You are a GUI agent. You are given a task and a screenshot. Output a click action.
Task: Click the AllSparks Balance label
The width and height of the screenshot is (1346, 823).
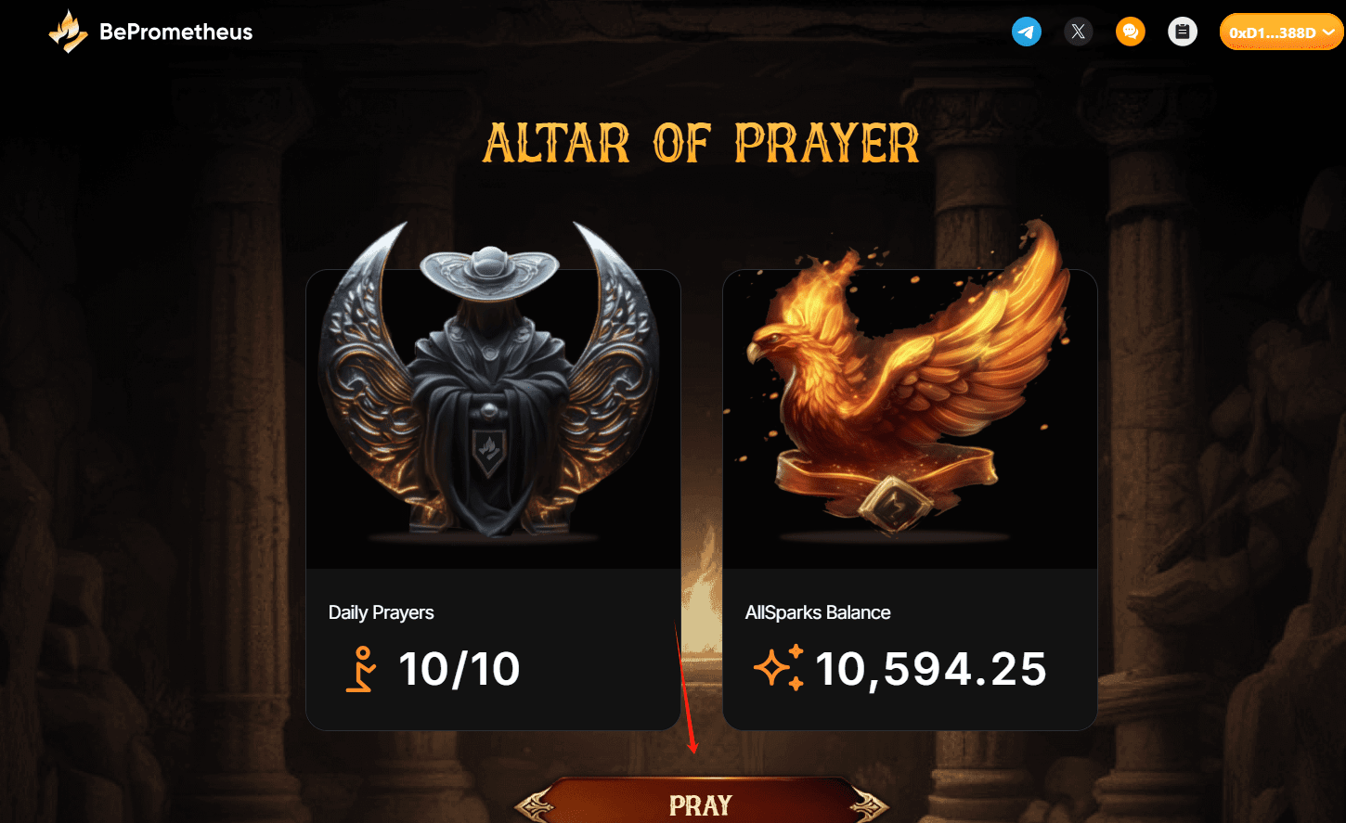point(818,612)
